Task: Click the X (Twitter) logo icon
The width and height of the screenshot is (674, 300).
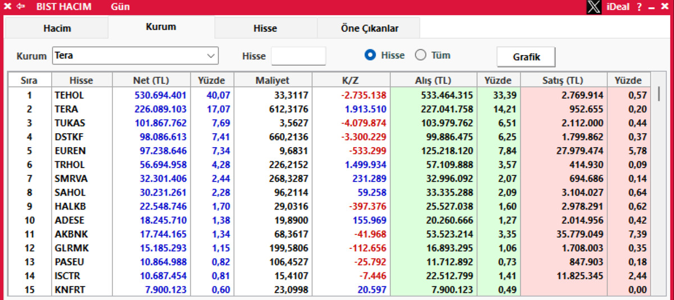Action: click(594, 7)
